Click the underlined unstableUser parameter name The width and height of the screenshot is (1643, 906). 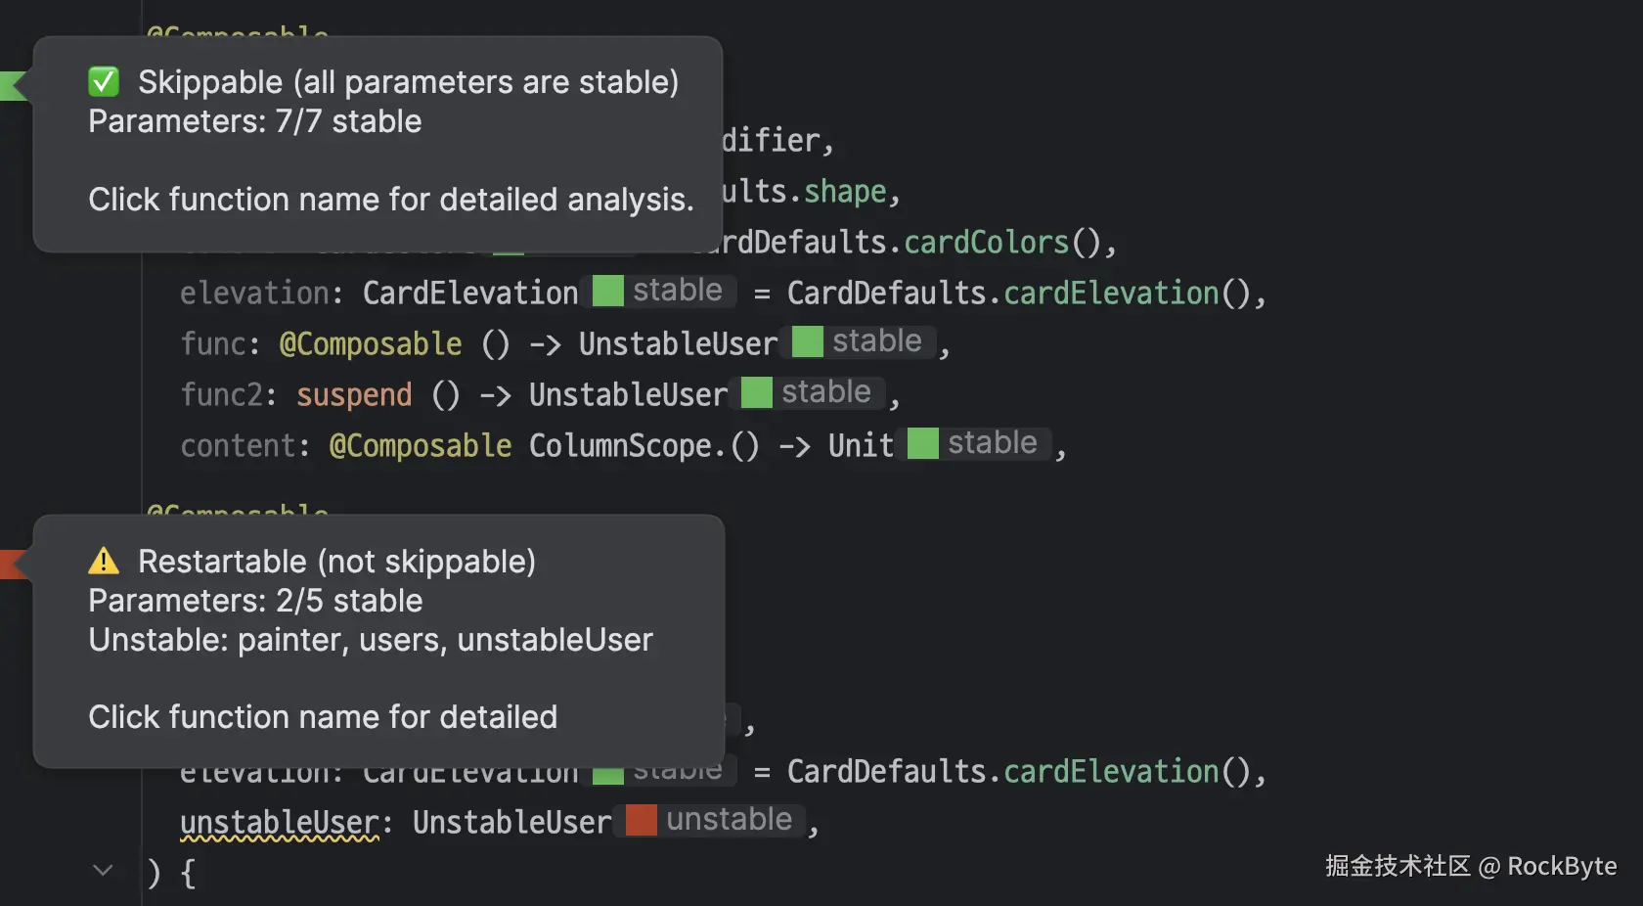coord(280,822)
